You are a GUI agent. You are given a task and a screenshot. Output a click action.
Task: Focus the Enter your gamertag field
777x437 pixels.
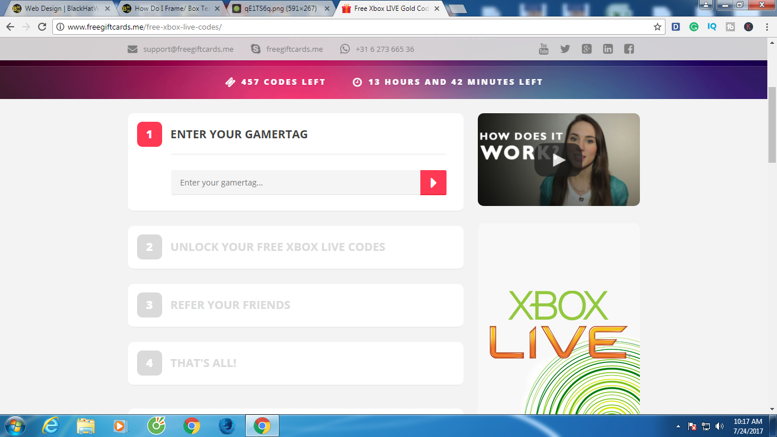(296, 183)
